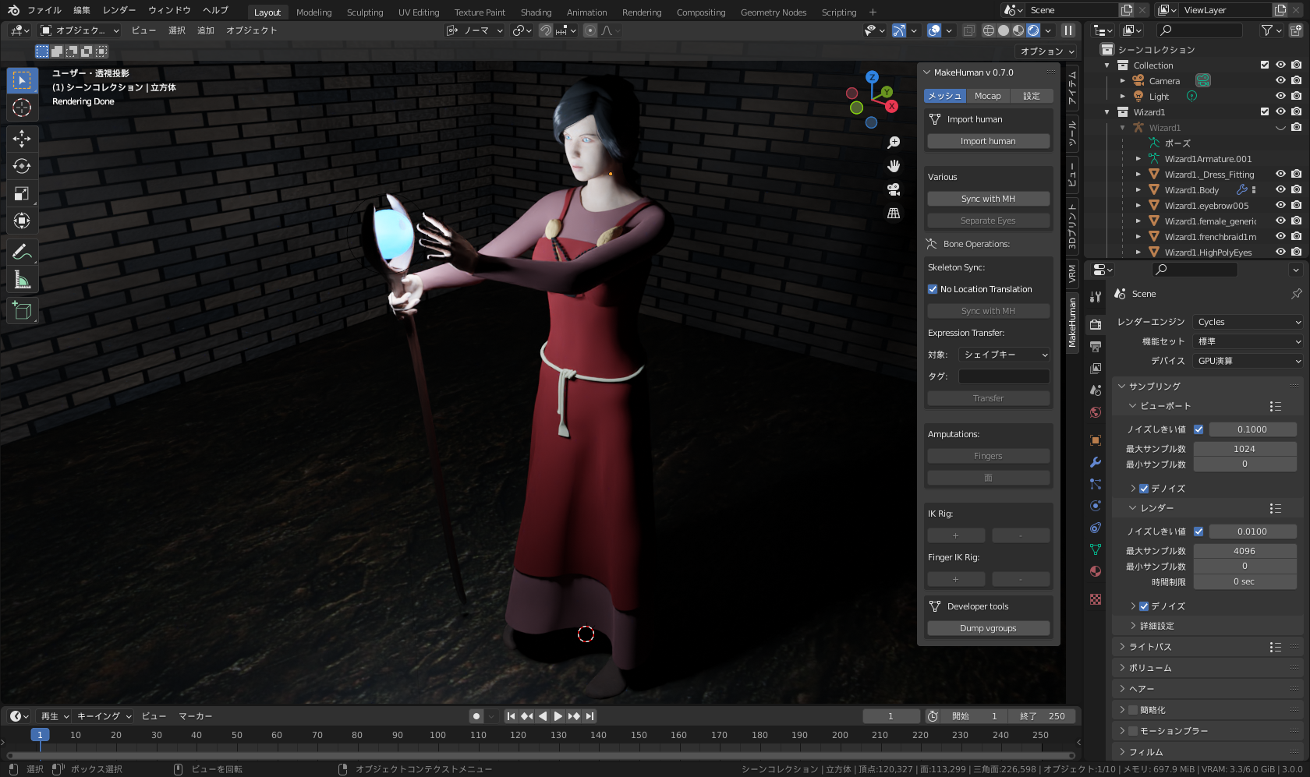Toggle the Light object's visibility eye
This screenshot has width=1310, height=777.
click(1280, 96)
